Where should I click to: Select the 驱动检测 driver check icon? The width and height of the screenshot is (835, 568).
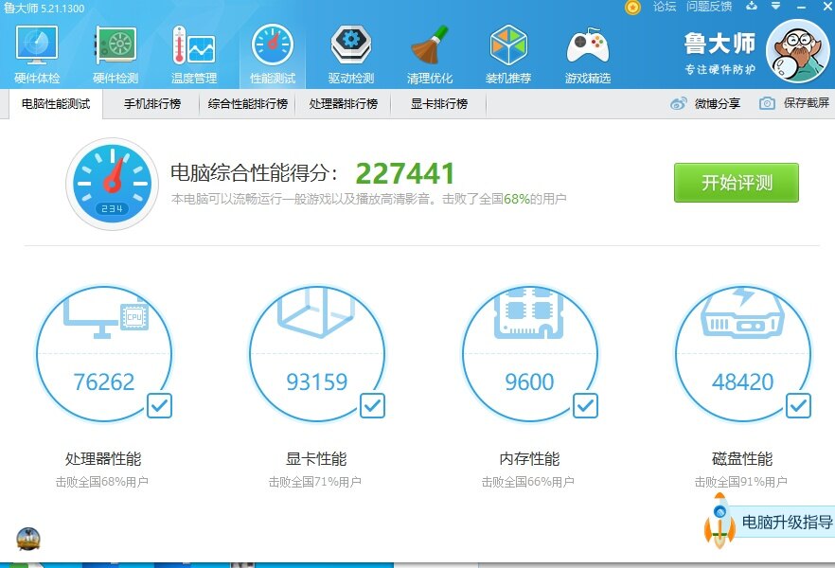pos(351,54)
